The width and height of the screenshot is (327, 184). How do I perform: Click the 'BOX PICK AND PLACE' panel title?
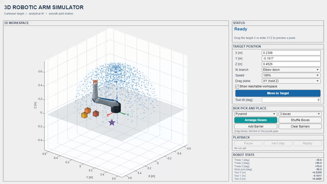[x=250, y=108]
